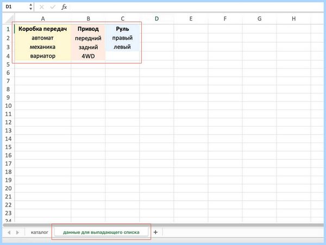This screenshot has height=245, width=326.
Task: Go to the next sheet with the right arrow
Action: [x=17, y=233]
